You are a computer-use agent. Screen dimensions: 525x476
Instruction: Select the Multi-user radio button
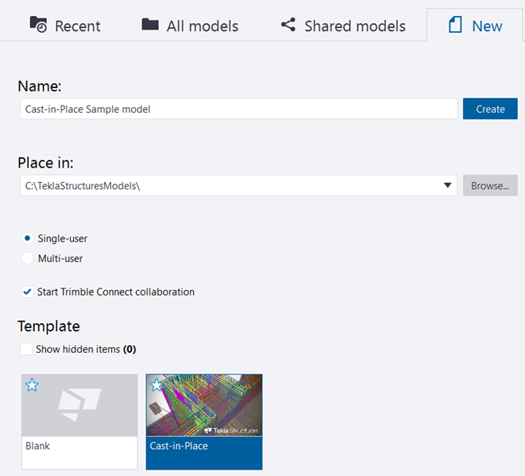(27, 258)
